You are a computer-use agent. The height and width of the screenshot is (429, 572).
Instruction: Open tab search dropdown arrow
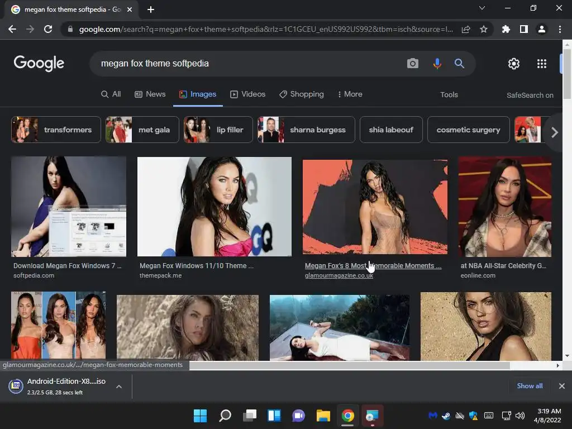pyautogui.click(x=482, y=8)
